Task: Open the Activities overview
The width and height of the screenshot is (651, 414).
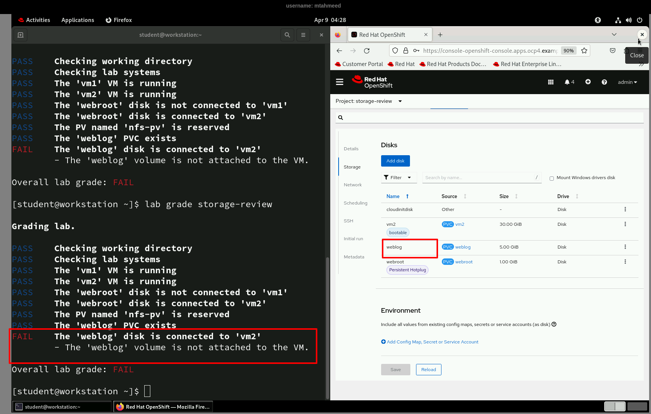Action: (x=34, y=20)
